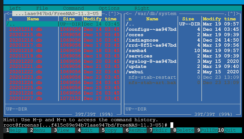This screenshot has width=244, height=139.
Task: Select file 20201214.db
Action: pos(63,29)
